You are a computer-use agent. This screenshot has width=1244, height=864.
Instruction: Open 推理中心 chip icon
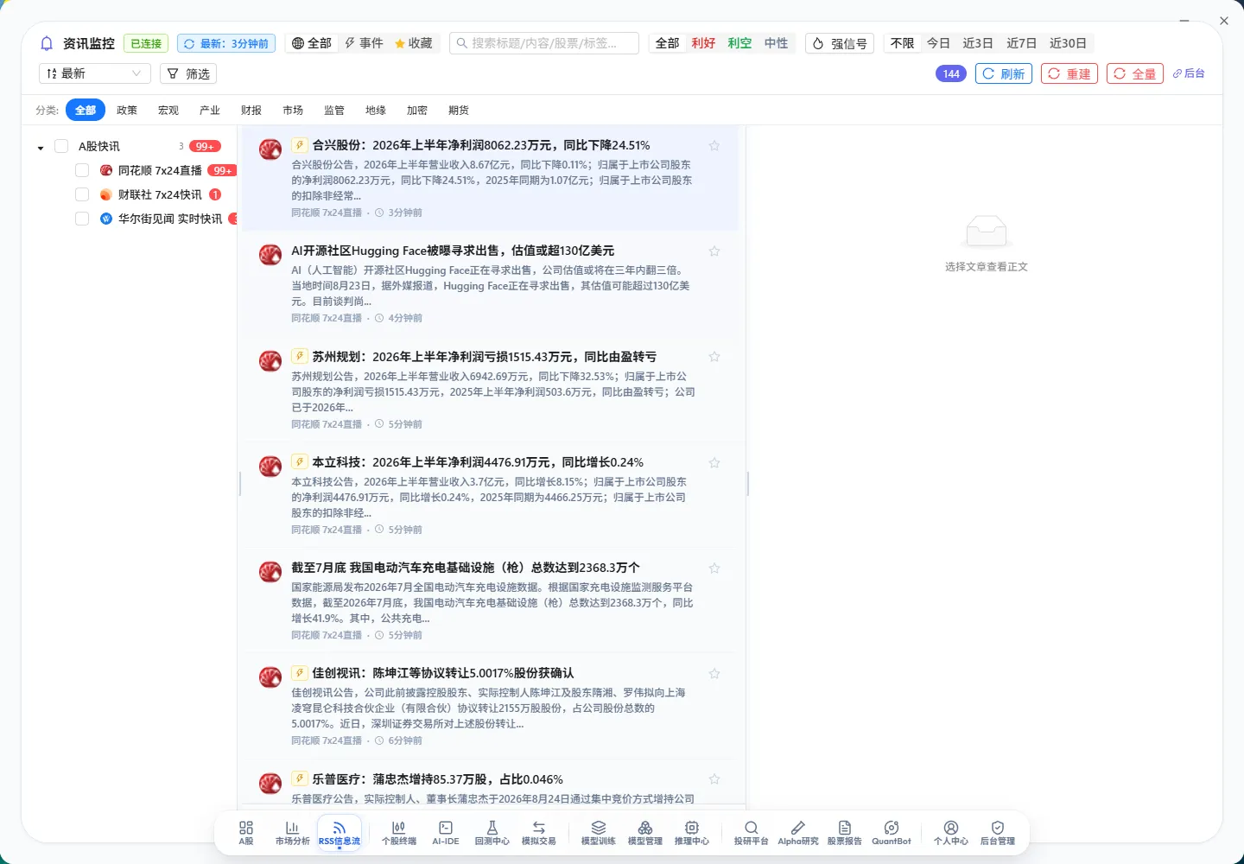tap(692, 833)
